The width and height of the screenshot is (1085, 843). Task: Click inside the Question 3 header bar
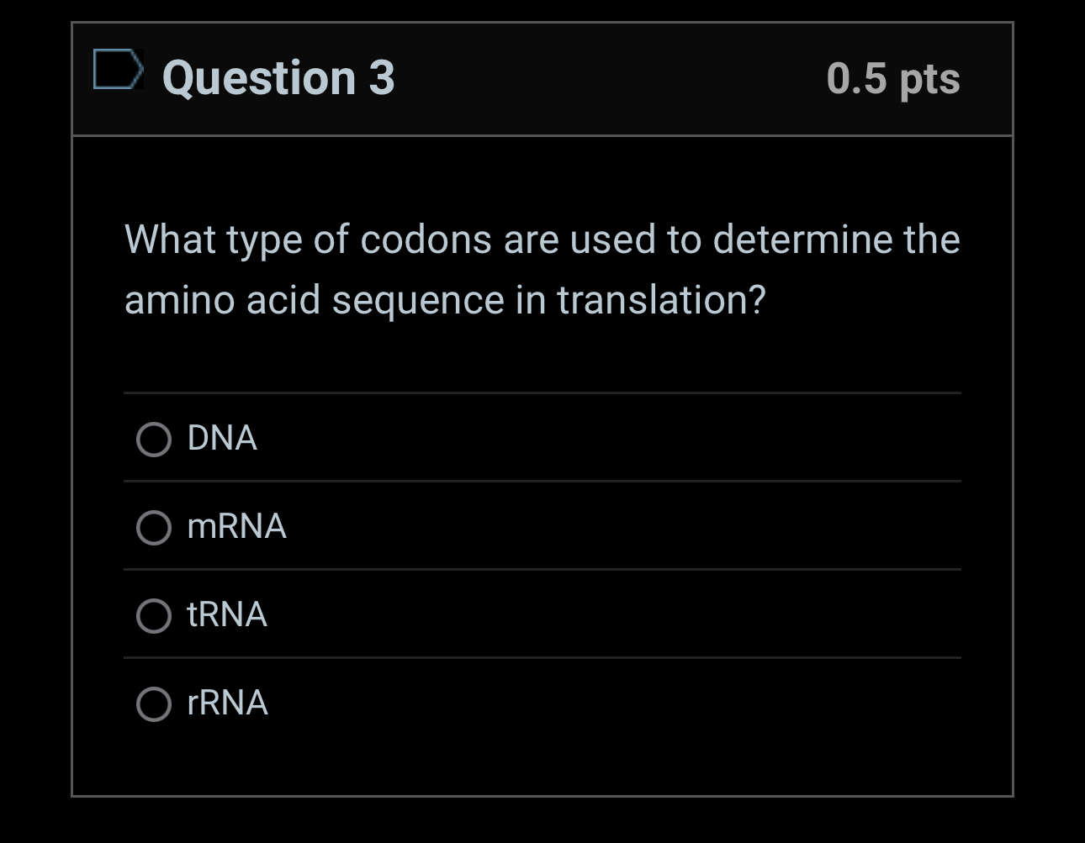coord(589,78)
